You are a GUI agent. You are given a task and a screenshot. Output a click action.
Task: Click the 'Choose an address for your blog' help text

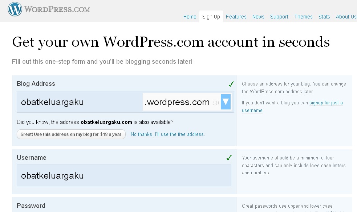(294, 88)
